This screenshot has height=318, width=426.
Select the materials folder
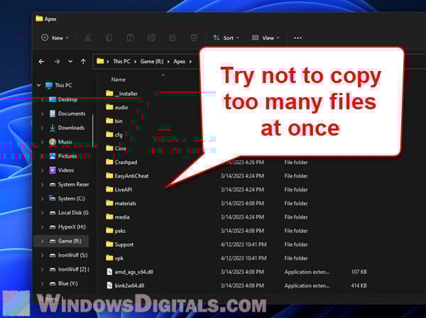(121, 203)
